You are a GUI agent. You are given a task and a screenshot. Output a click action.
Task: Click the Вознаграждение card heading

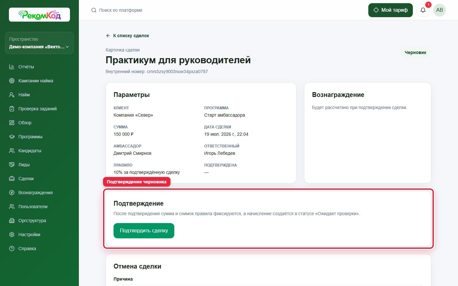[338, 95]
